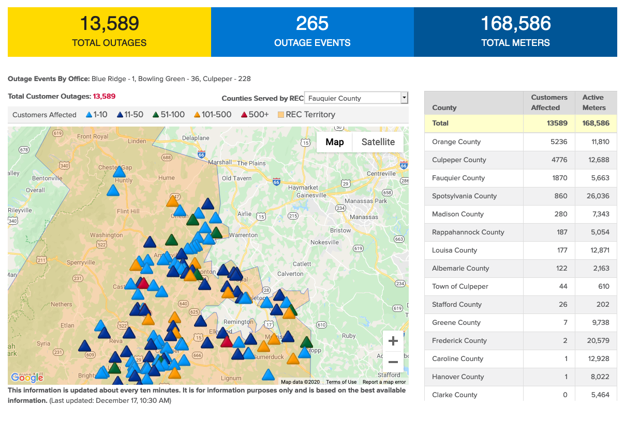625x439 pixels.
Task: Click the dark blue marker below route 625 shield
Action: 200,321
